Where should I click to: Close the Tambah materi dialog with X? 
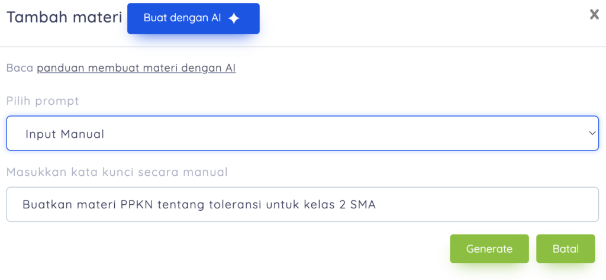pyautogui.click(x=594, y=15)
